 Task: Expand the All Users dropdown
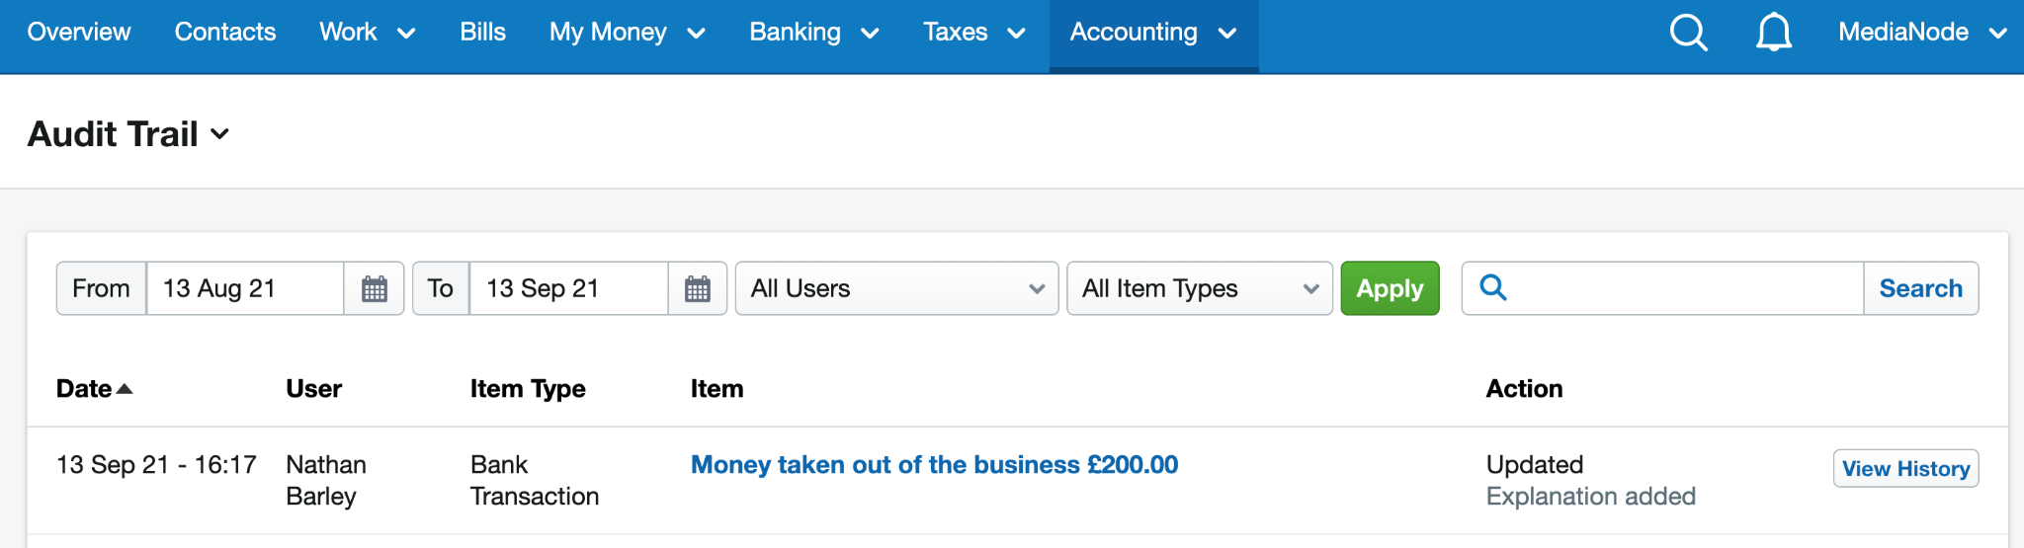tap(897, 288)
